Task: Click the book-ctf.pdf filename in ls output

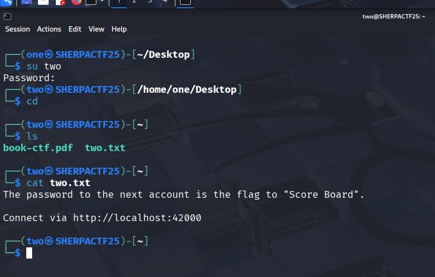Action: [x=38, y=148]
